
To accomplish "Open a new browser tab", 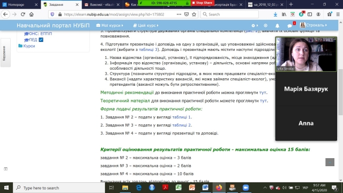I will click(291, 4).
